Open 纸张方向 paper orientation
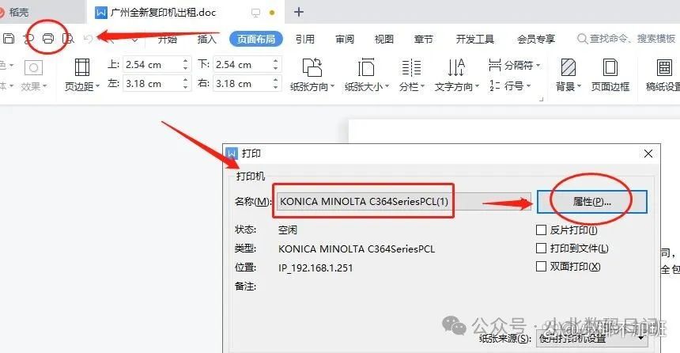The height and width of the screenshot is (353, 680). coord(312,74)
